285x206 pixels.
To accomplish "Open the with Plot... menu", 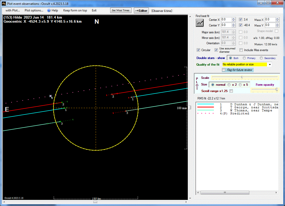I will [13, 10].
